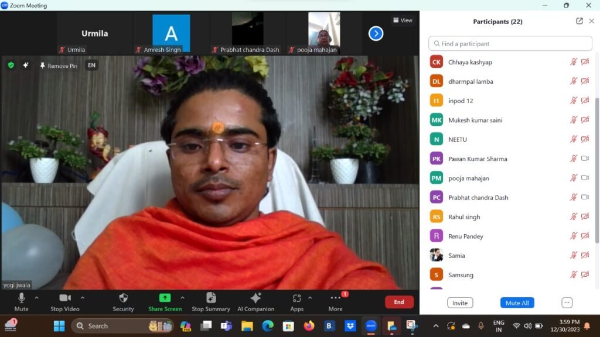The width and height of the screenshot is (600, 337).
Task: Open the More options ellipsis in toolbar
Action: (336, 298)
